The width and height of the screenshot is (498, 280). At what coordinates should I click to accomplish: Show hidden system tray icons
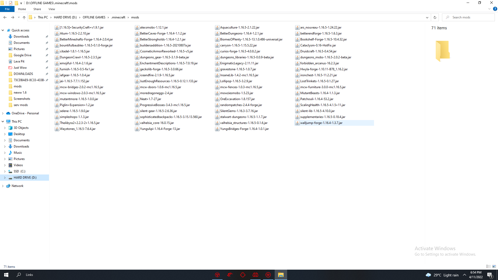coord(465,275)
